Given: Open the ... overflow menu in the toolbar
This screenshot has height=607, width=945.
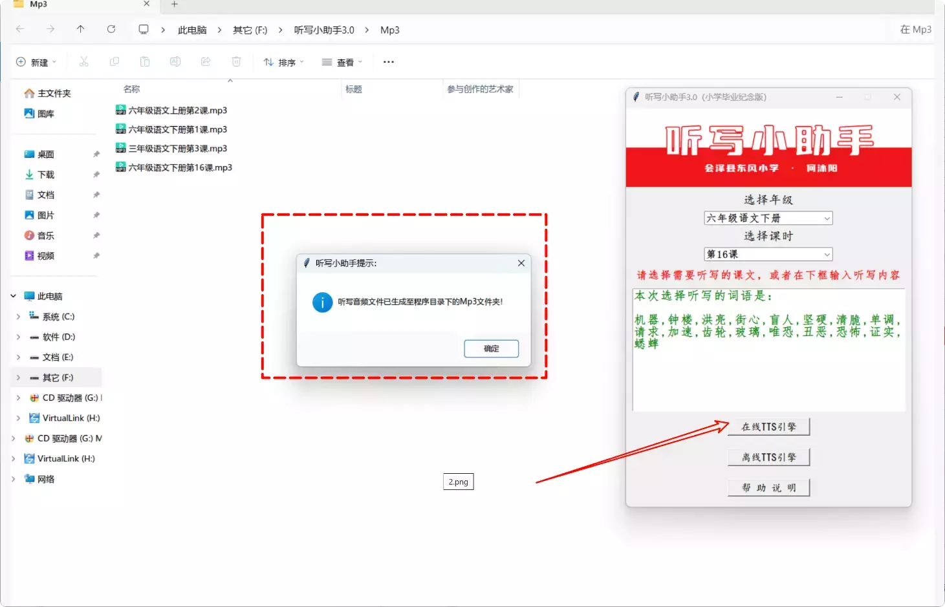Looking at the screenshot, I should click(388, 61).
